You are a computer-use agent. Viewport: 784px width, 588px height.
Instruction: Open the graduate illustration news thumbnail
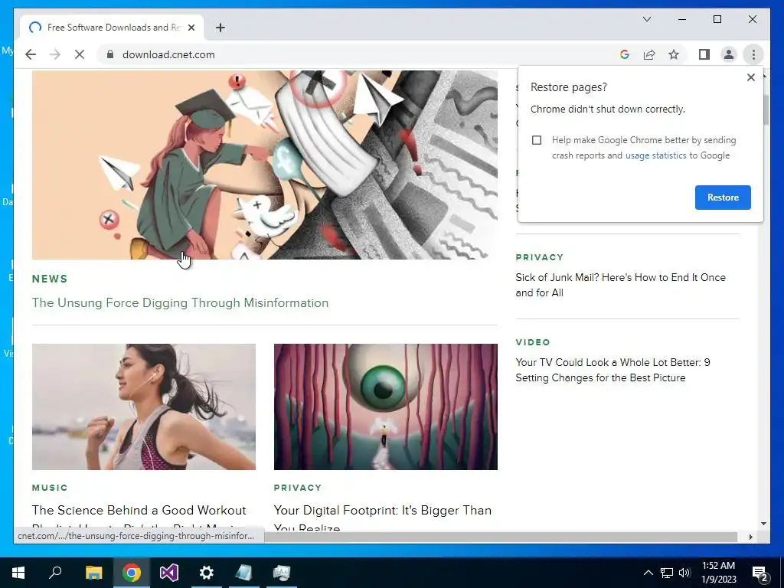coord(264,165)
